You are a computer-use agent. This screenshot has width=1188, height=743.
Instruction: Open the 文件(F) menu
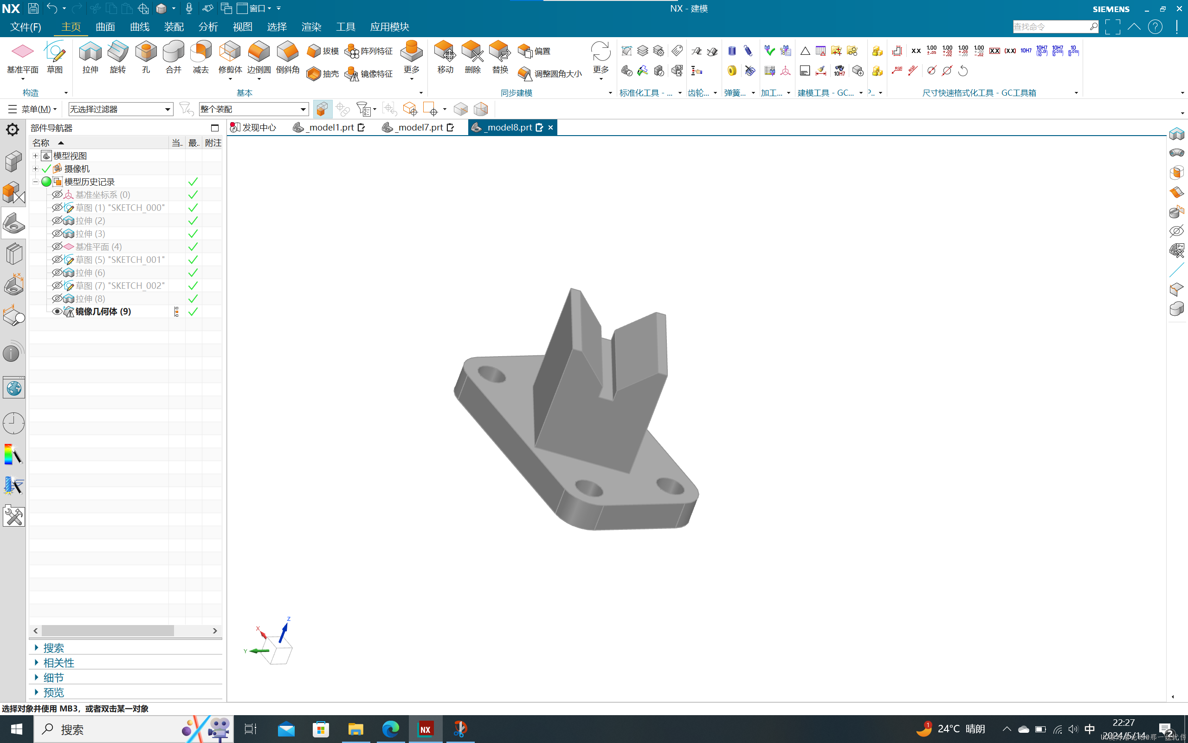click(26, 26)
